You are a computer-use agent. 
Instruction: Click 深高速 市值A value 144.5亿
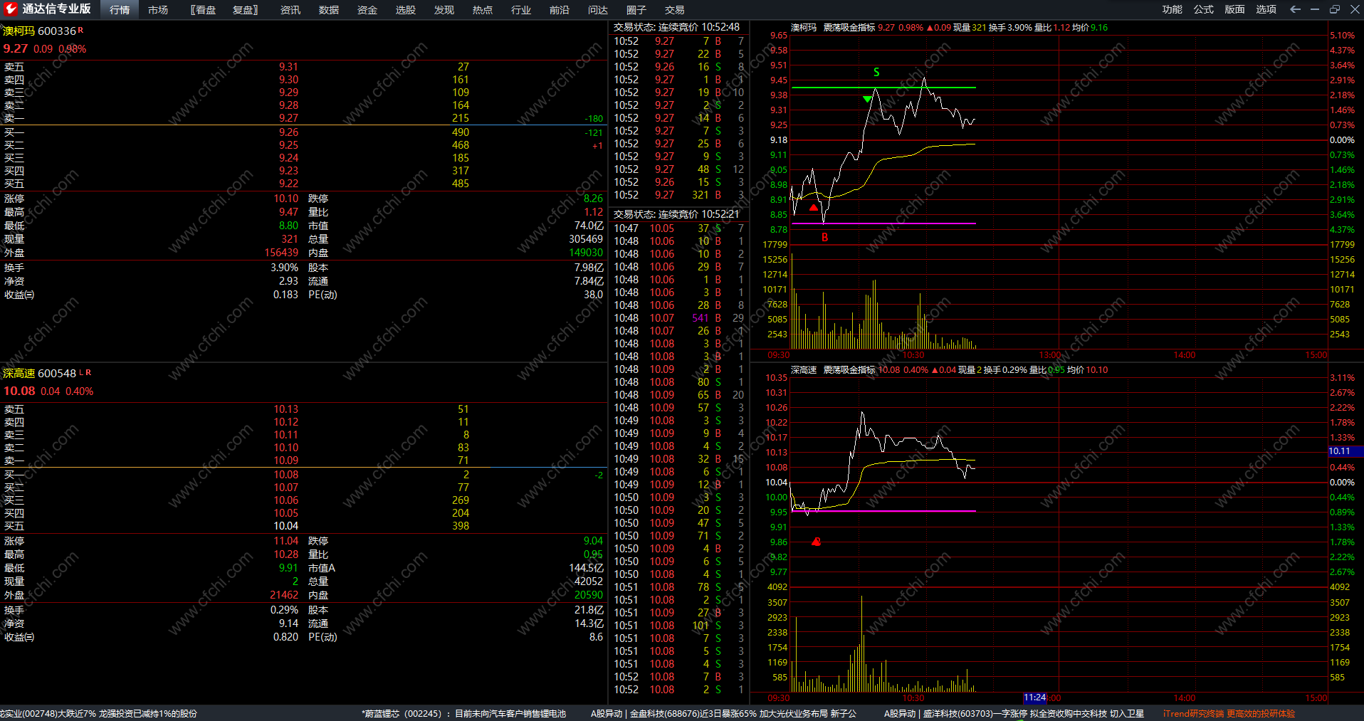point(586,568)
